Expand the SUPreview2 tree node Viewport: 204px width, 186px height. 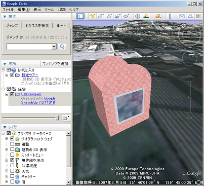[x=7, y=94]
